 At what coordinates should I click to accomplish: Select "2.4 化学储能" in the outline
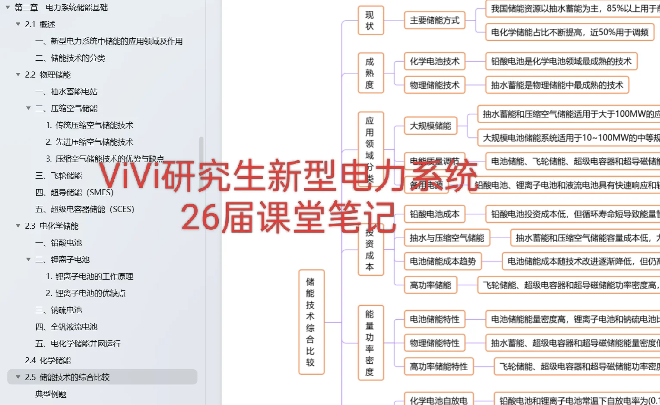pos(47,360)
